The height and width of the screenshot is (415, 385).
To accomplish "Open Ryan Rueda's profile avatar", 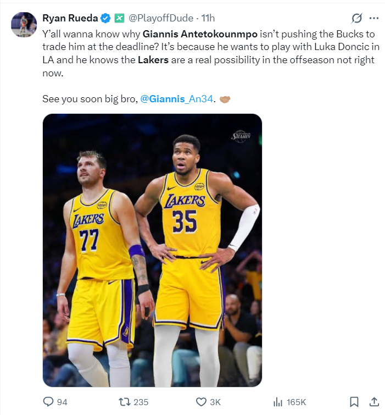I will click(x=24, y=24).
